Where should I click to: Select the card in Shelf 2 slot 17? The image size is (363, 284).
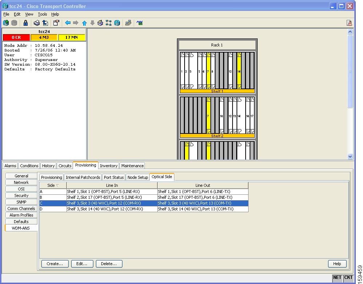252,115
